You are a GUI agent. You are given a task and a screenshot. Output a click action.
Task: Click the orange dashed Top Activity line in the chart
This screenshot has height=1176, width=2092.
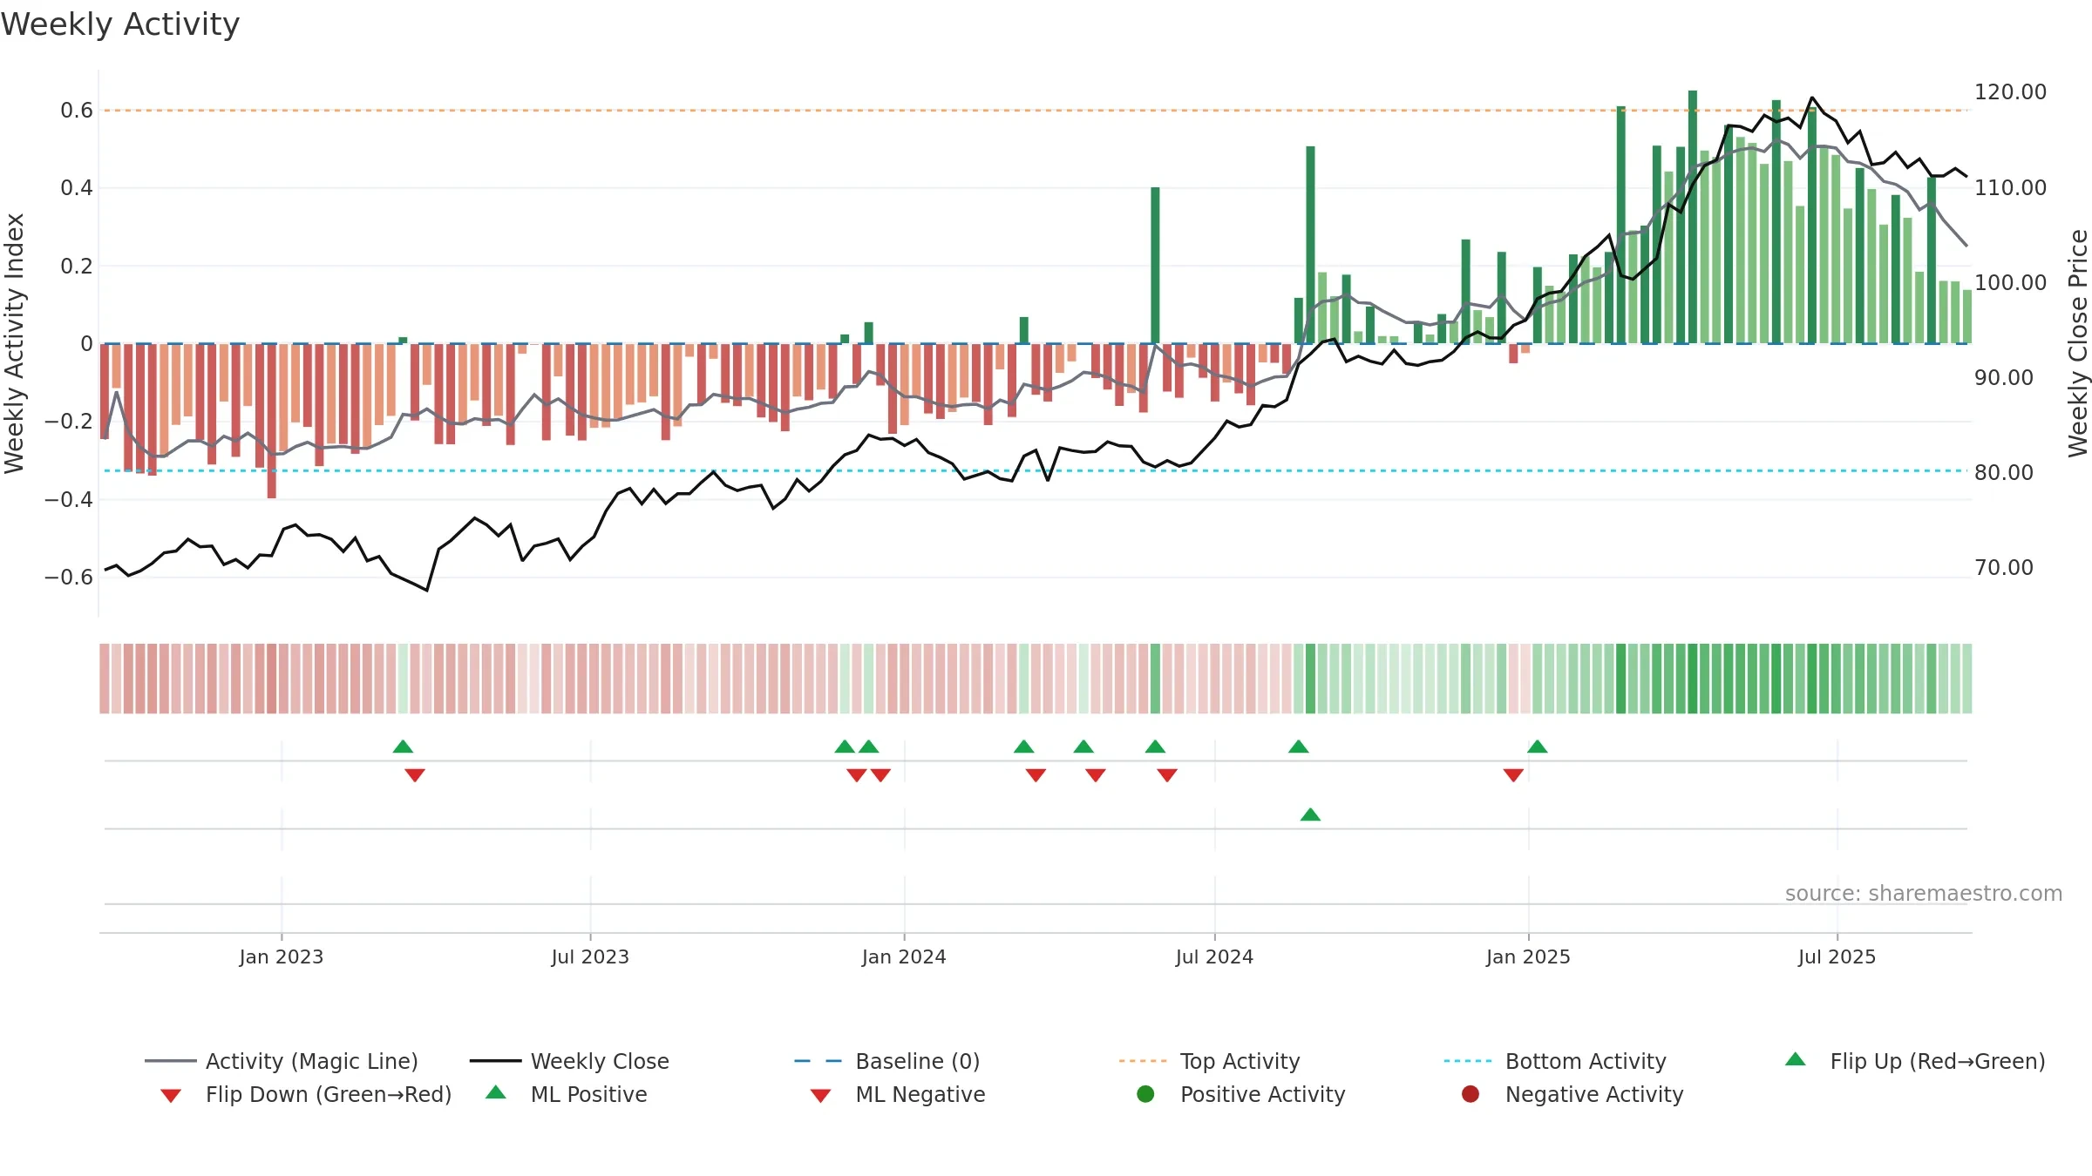(1036, 111)
